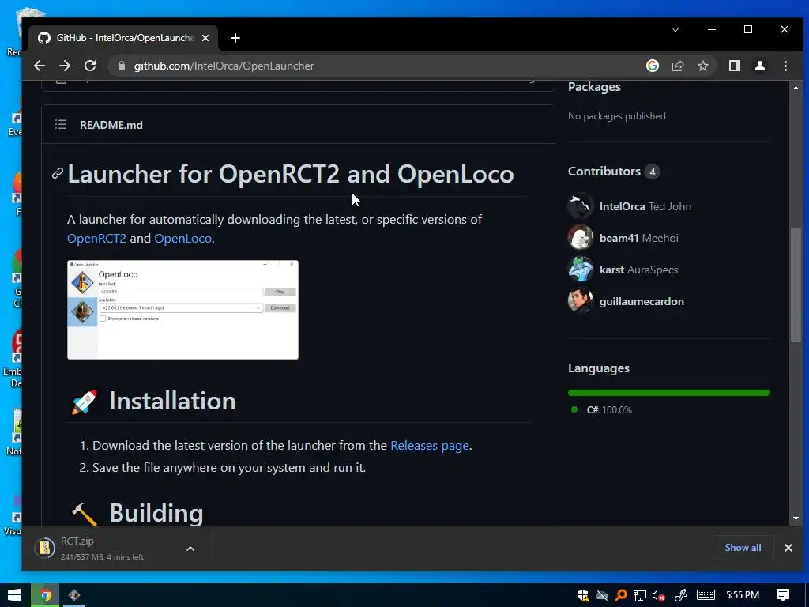
Task: Open IntelOrca Ted John profile
Action: click(645, 206)
